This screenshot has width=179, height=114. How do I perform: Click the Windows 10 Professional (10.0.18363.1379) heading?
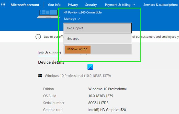[x=78, y=76]
